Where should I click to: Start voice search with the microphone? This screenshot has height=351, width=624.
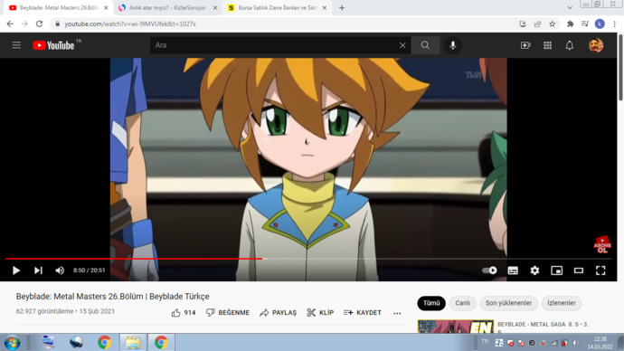click(x=452, y=45)
